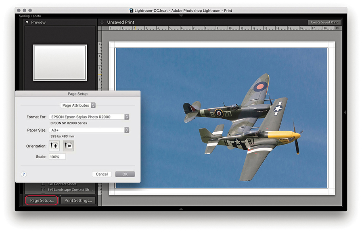Open Page Setup help question mark
Screen dimensions: 362x232
click(24, 174)
